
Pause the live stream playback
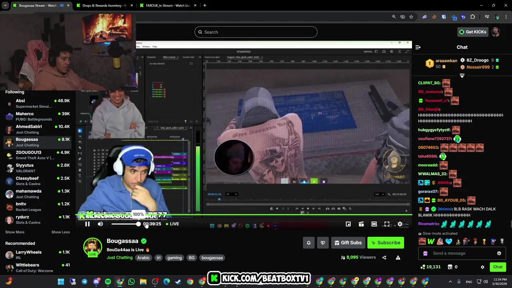(x=87, y=224)
